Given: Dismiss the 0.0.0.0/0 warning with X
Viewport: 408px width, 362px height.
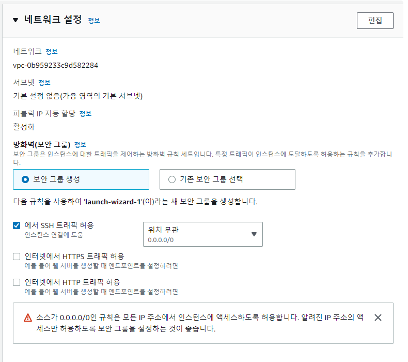Looking at the screenshot, I should (378, 318).
